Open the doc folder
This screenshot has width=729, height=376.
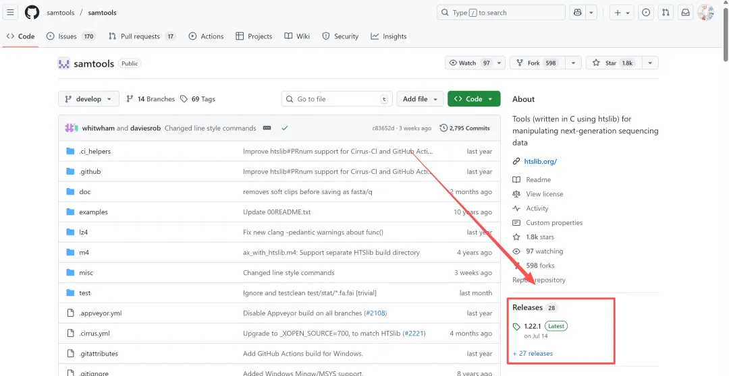click(84, 192)
